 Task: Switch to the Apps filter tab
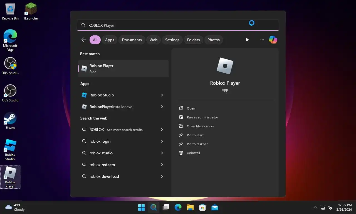click(110, 40)
